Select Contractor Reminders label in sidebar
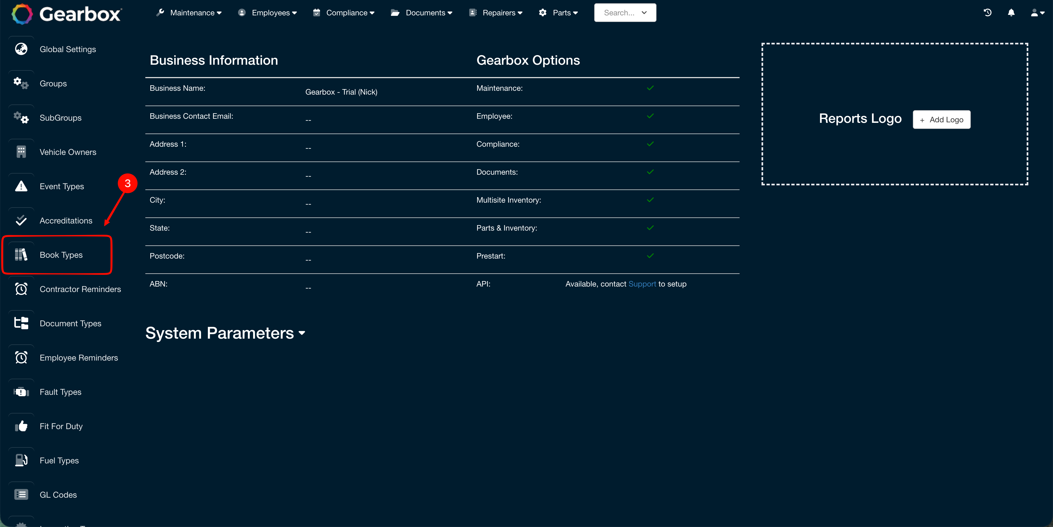 (80, 289)
